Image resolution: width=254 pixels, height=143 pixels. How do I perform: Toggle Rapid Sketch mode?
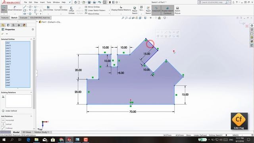pos(148,10)
